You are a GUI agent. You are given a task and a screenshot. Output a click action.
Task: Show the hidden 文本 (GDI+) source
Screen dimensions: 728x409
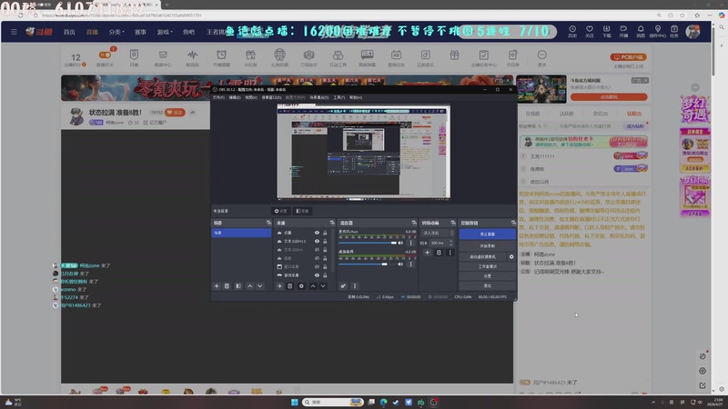tap(317, 249)
